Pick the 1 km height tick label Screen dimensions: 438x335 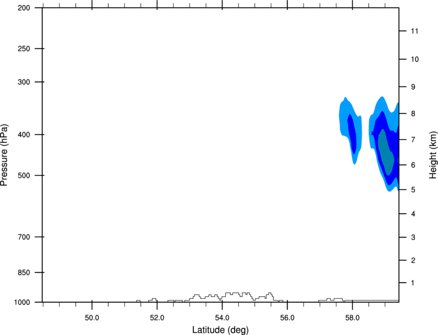coord(413,283)
